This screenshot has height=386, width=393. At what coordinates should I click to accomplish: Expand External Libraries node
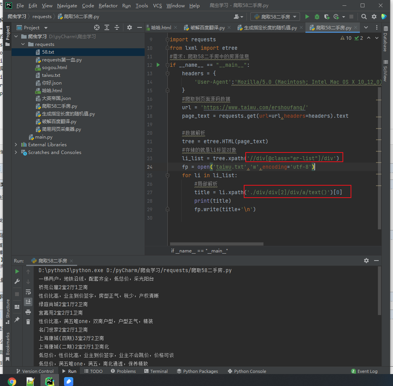tap(16, 145)
